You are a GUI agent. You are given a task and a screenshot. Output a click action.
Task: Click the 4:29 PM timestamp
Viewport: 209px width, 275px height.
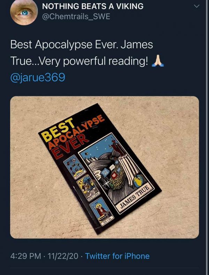(x=26, y=256)
